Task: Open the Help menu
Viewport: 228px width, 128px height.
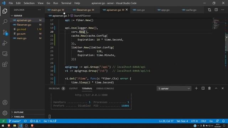Action: pyautogui.click(x=77, y=3)
